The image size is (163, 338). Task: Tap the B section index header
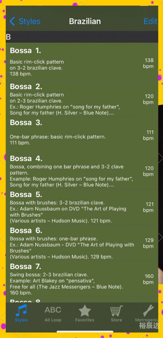(82, 37)
